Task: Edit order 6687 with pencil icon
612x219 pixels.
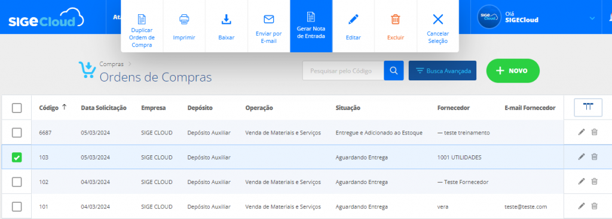Action: 582,132
